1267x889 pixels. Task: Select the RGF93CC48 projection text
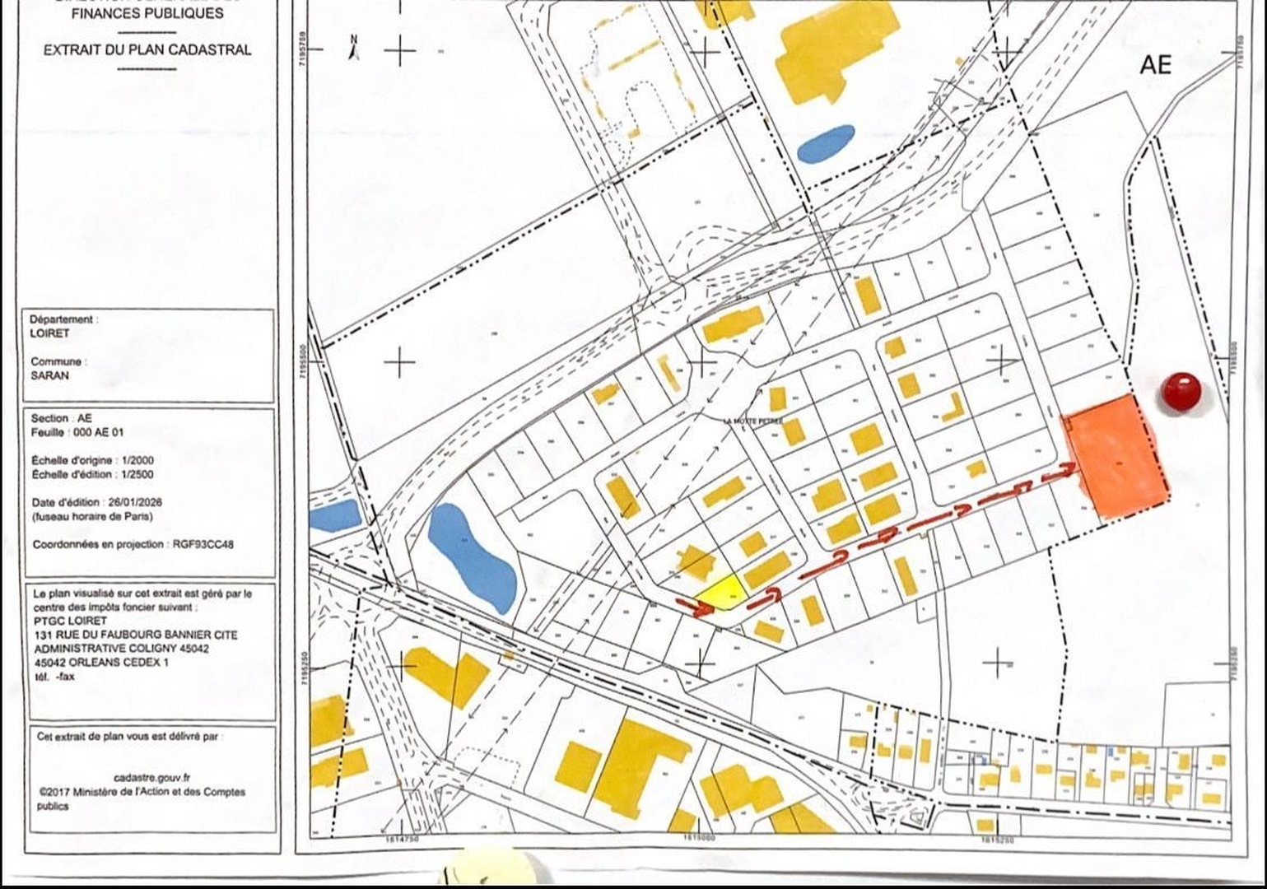coord(202,545)
